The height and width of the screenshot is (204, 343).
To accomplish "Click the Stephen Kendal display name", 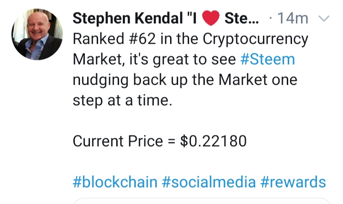I will click(128, 19).
